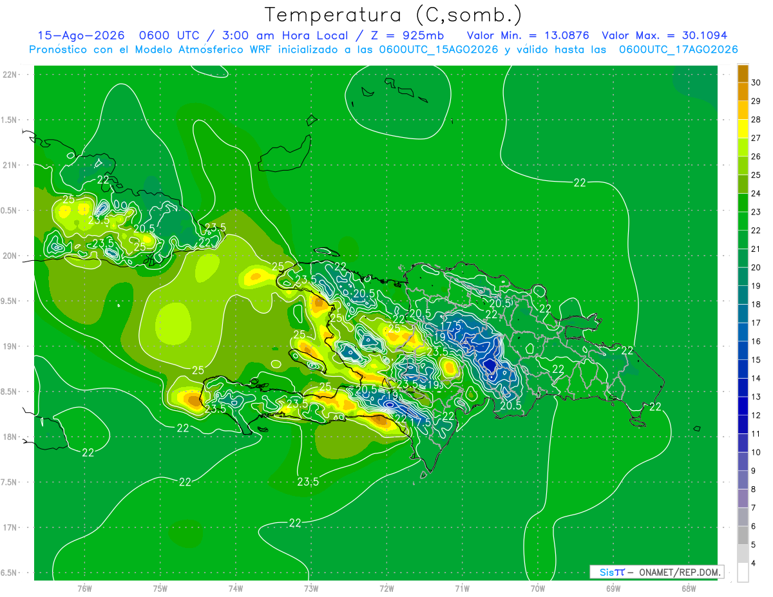Click the 73W longitude axis label
The image size is (773, 597).
point(311,588)
